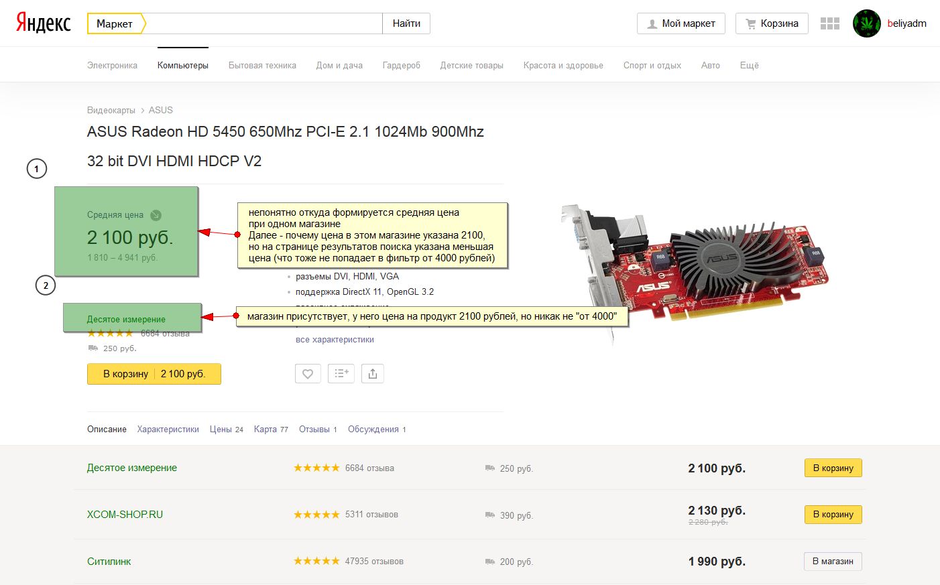Add product to favorites with heart icon

308,374
